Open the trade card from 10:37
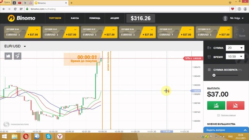 [x=99, y=32]
